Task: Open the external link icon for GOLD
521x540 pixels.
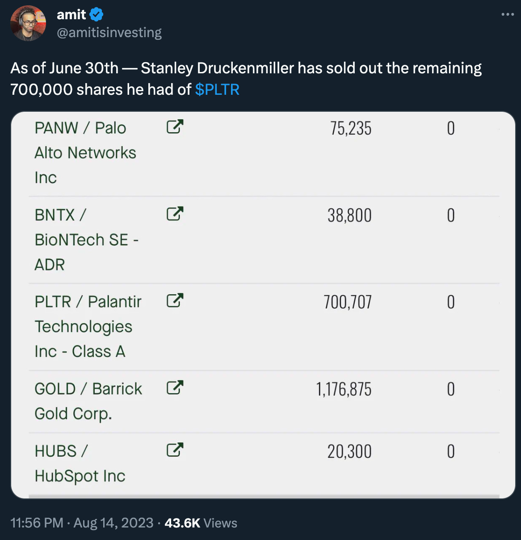Action: [x=175, y=387]
